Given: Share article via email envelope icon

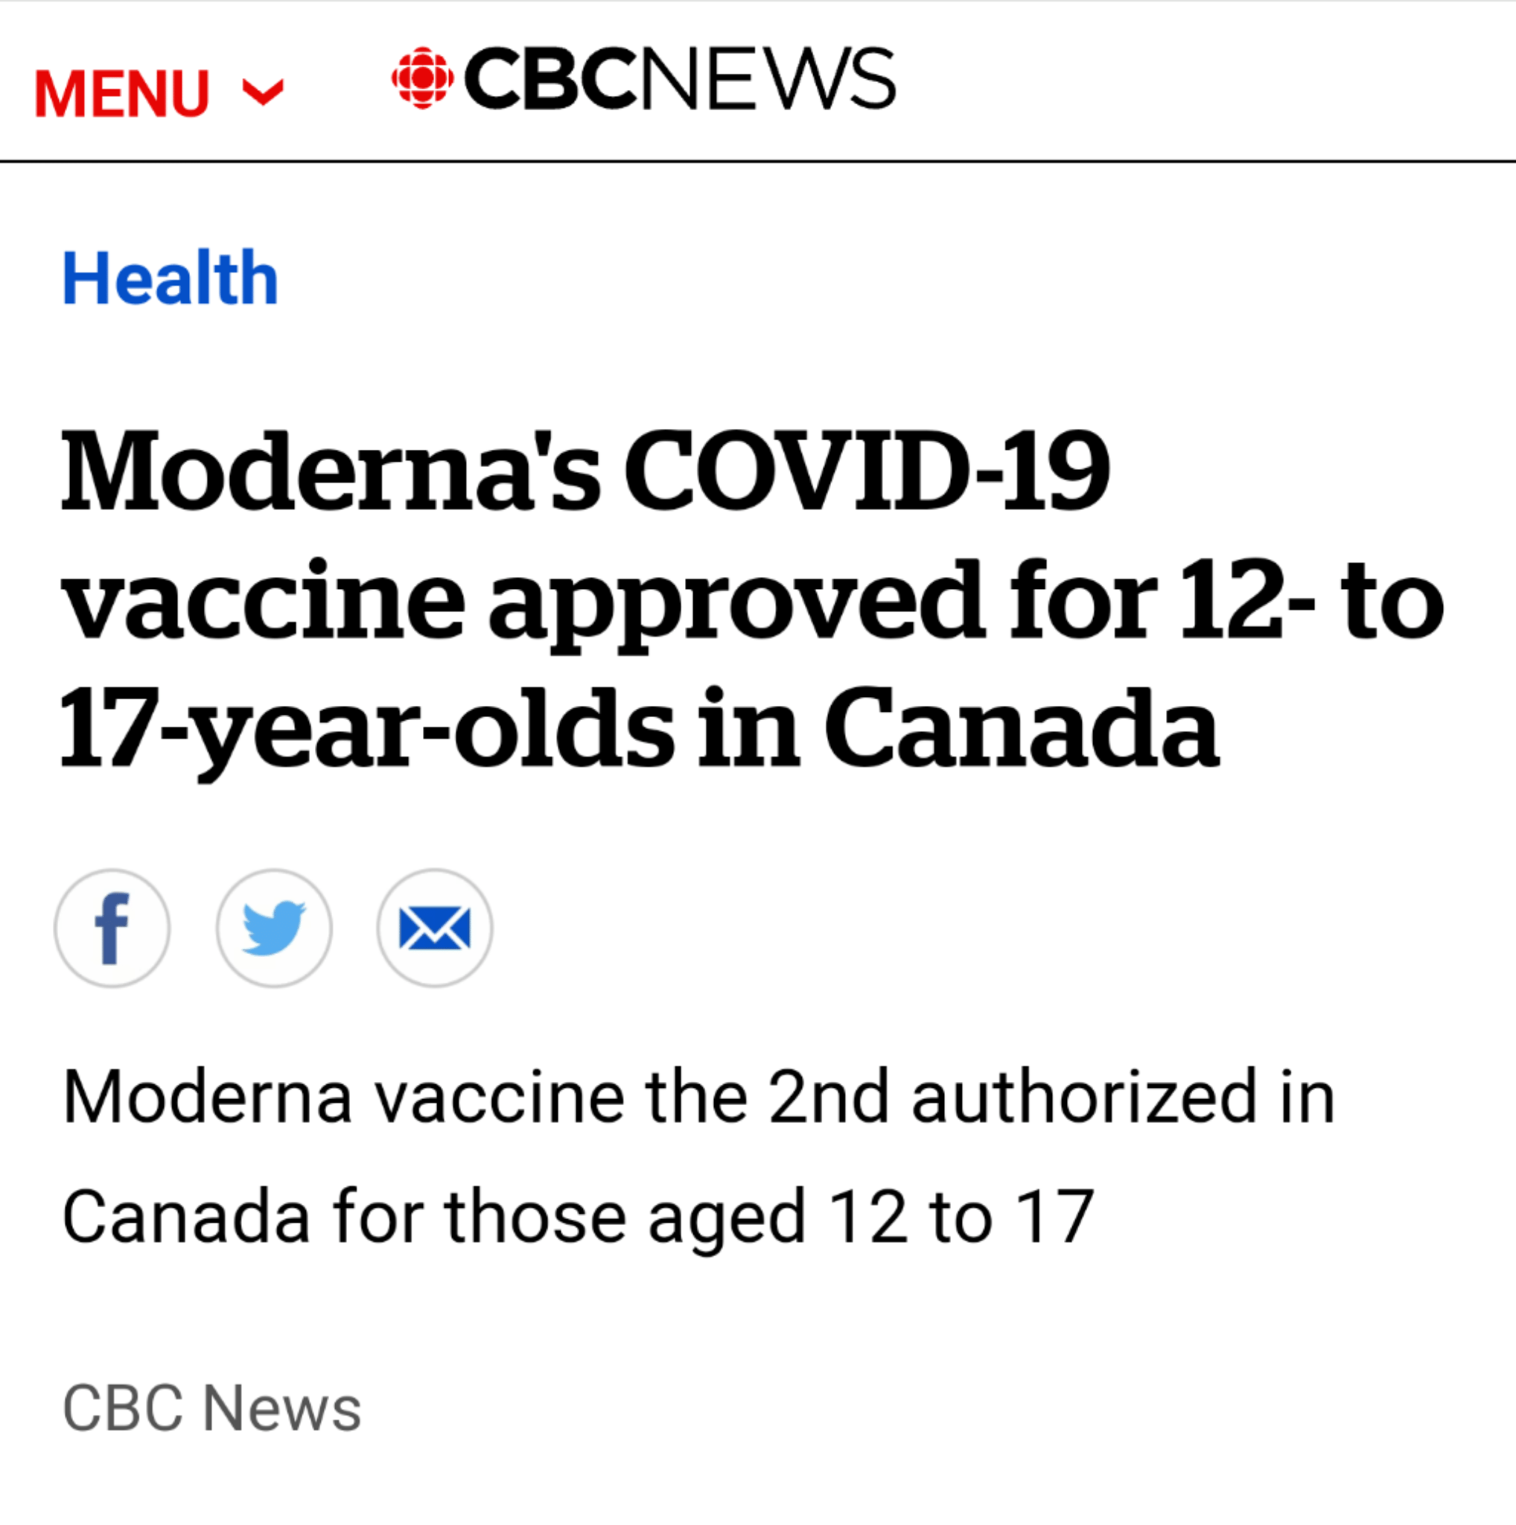Looking at the screenshot, I should tap(435, 928).
